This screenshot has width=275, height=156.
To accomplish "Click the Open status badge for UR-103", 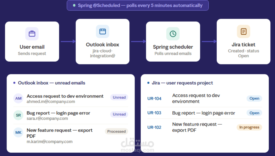I will tap(254, 113).
